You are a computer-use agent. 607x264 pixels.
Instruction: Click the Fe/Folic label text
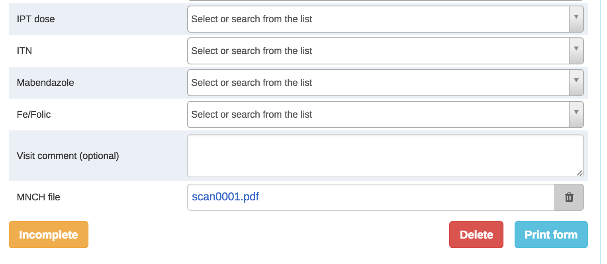point(34,115)
